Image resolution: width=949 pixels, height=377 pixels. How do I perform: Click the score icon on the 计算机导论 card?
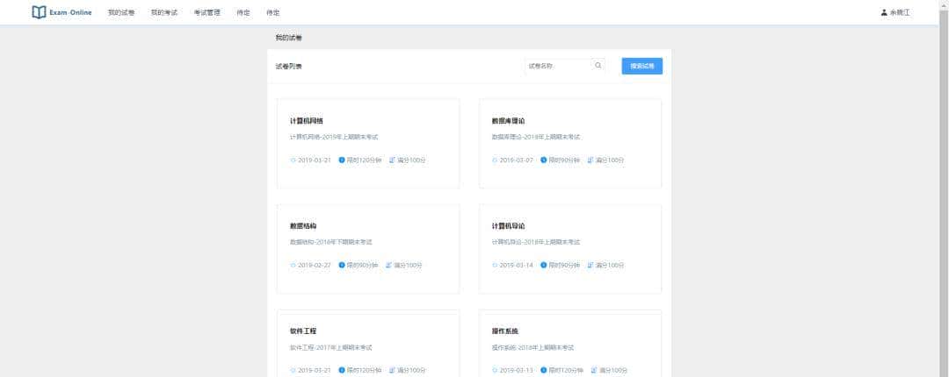[x=590, y=265]
